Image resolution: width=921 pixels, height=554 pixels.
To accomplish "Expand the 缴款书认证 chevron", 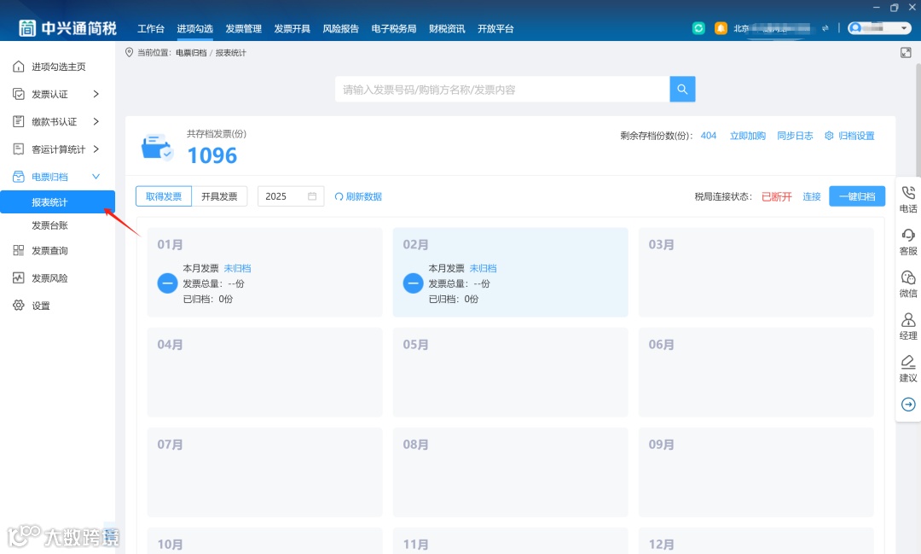I will coord(96,122).
